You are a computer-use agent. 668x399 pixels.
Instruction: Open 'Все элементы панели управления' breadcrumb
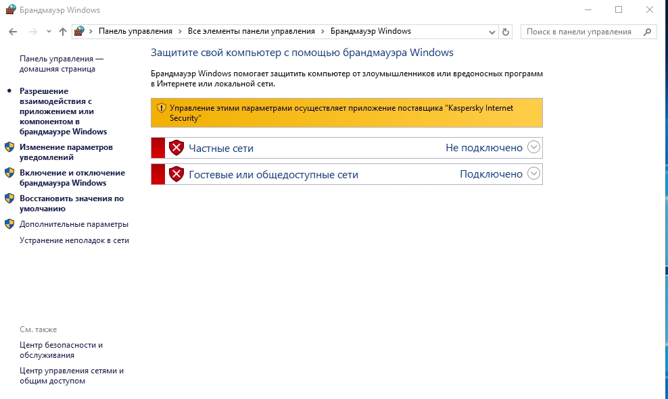point(252,31)
